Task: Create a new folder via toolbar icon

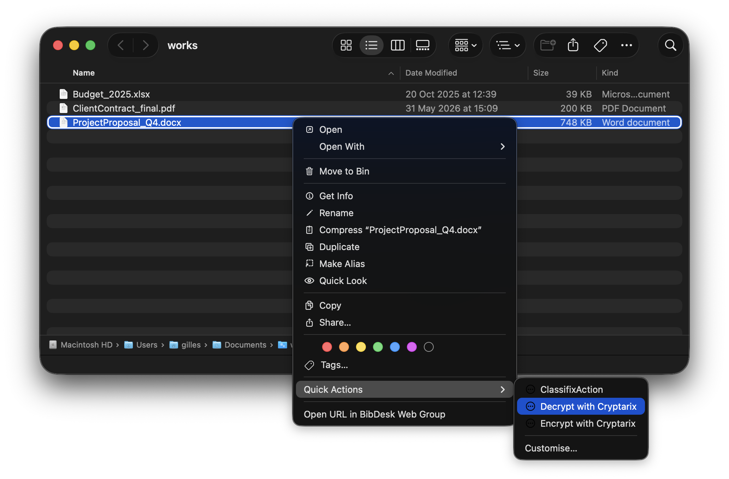Action: 548,45
